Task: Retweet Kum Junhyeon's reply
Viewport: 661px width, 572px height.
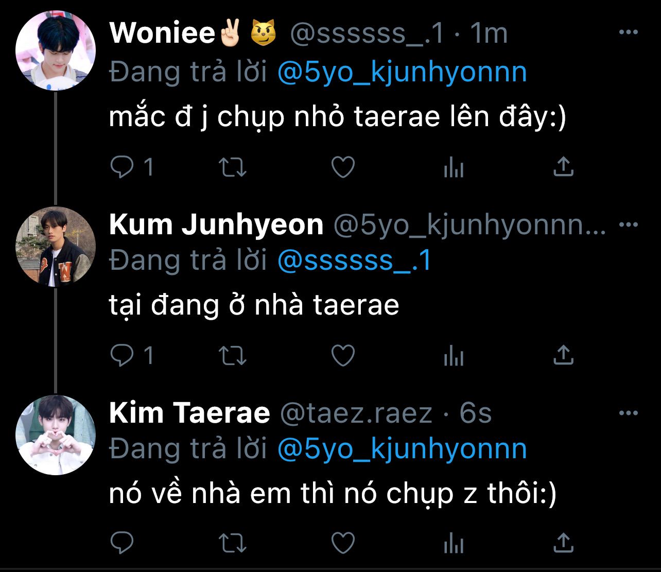Action: [233, 355]
